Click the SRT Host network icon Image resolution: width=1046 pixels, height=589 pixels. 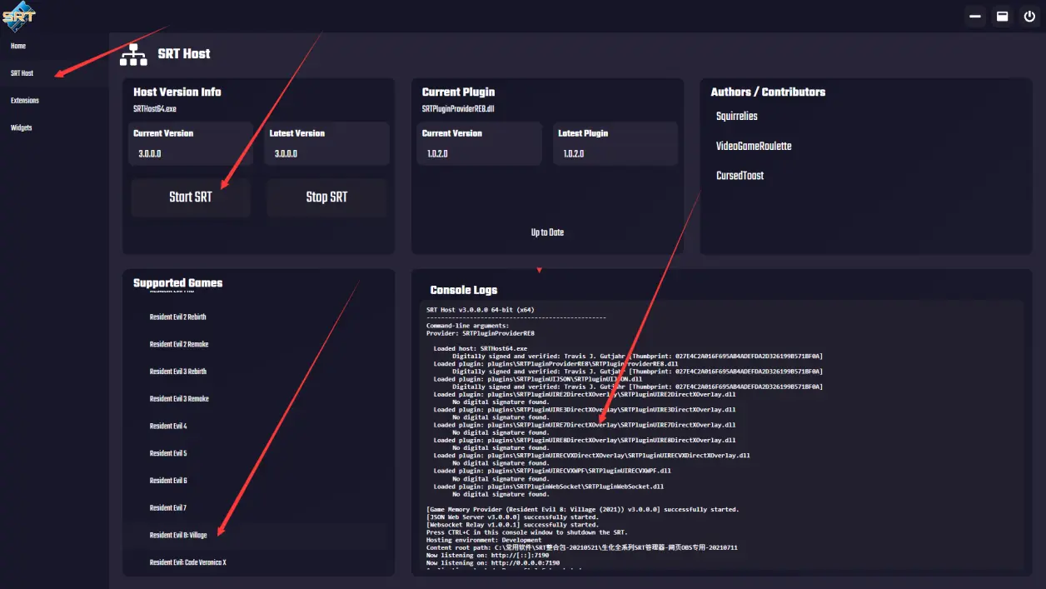[133, 54]
